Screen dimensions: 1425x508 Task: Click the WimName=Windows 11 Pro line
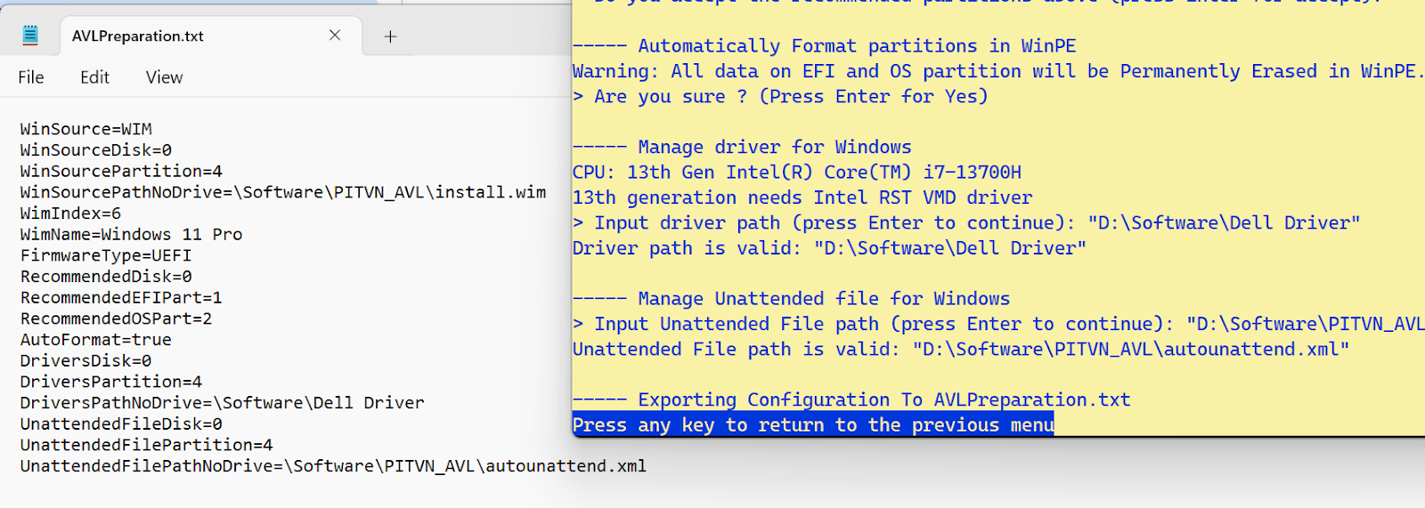[132, 235]
